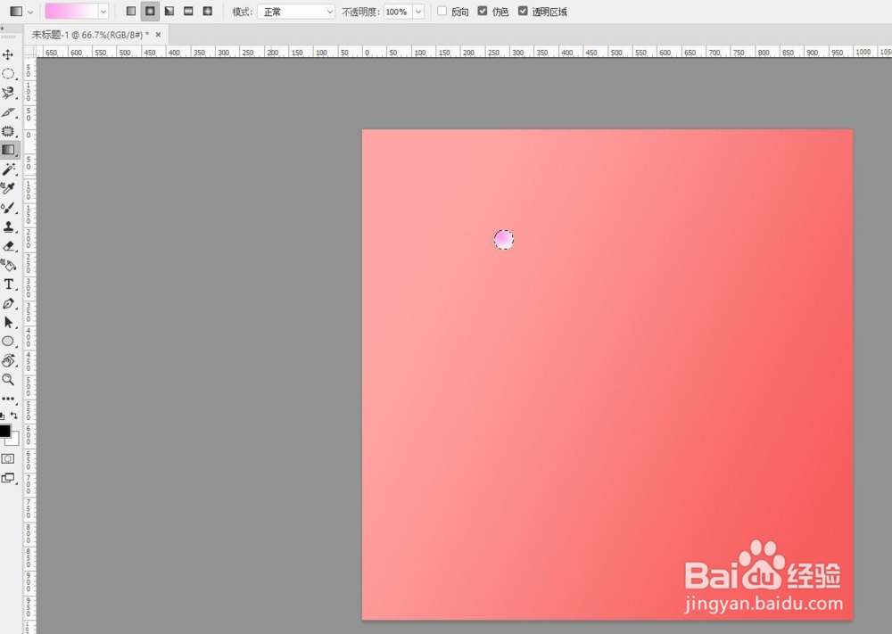This screenshot has height=634, width=892.
Task: Open the 模式 blend mode dropdown
Action: (296, 12)
